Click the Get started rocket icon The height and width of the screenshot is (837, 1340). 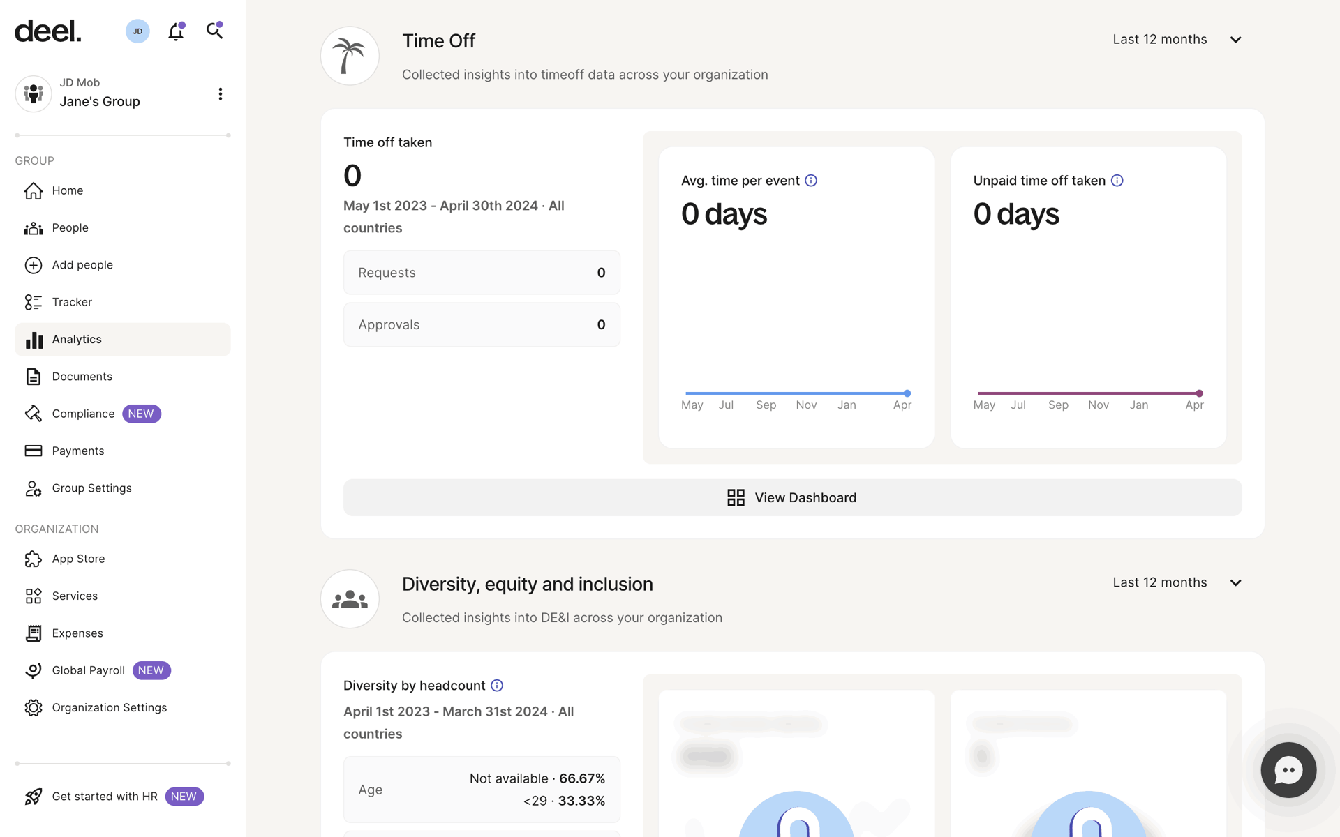[x=33, y=797]
